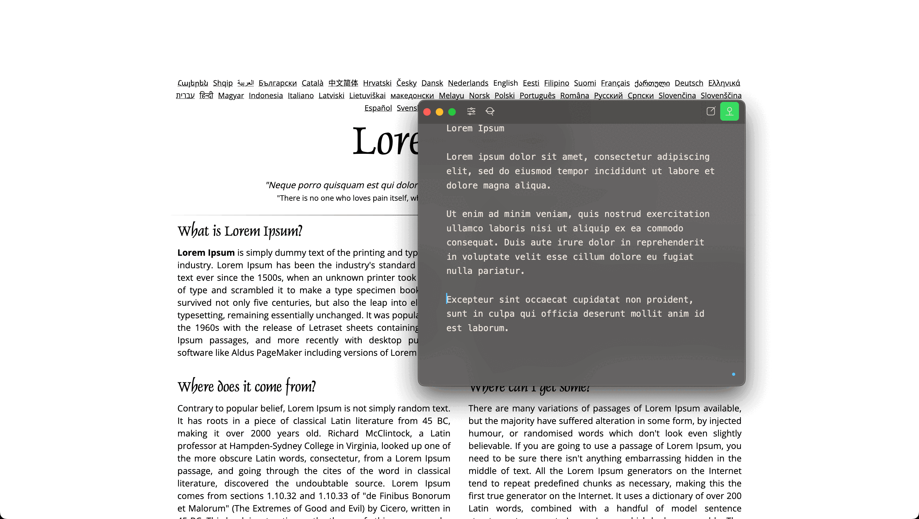This screenshot has height=519, width=919.
Task: Create a new note with compose icon
Action: (x=711, y=111)
